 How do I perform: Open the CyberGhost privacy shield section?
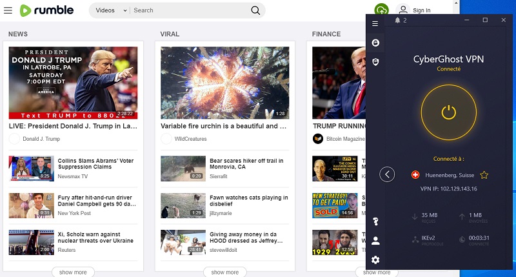point(375,61)
